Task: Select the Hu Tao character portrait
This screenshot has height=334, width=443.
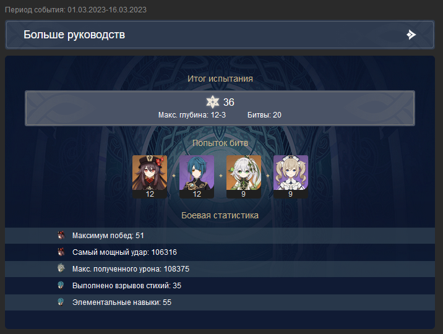Action: 150,176
